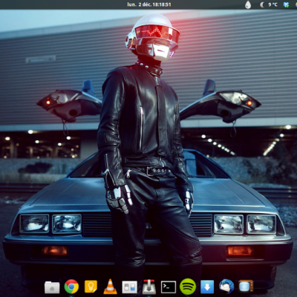Launch Thunderbird mail client
This screenshot has width=297, height=297.
click(226, 287)
